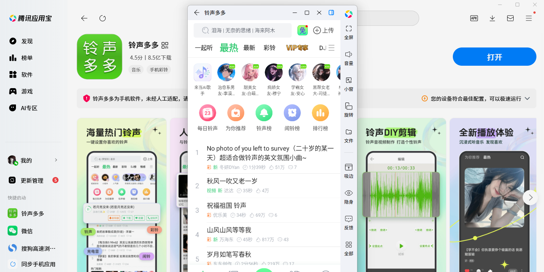Pick the 黑帮女老大 avatar
The height and width of the screenshot is (272, 544).
tap(321, 72)
